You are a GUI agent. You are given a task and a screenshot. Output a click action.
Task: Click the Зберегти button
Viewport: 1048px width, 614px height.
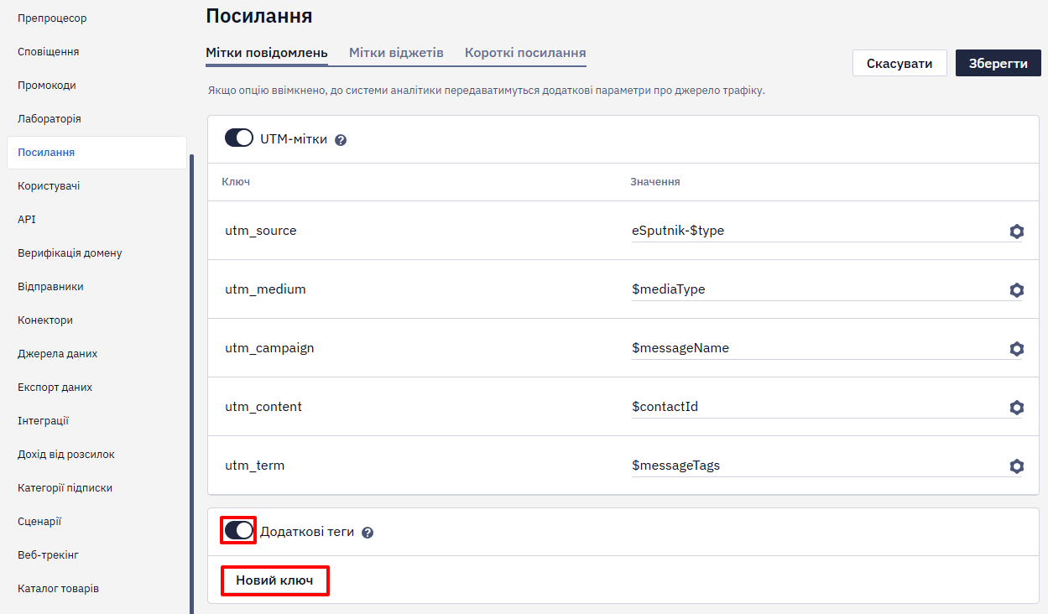[x=998, y=63]
